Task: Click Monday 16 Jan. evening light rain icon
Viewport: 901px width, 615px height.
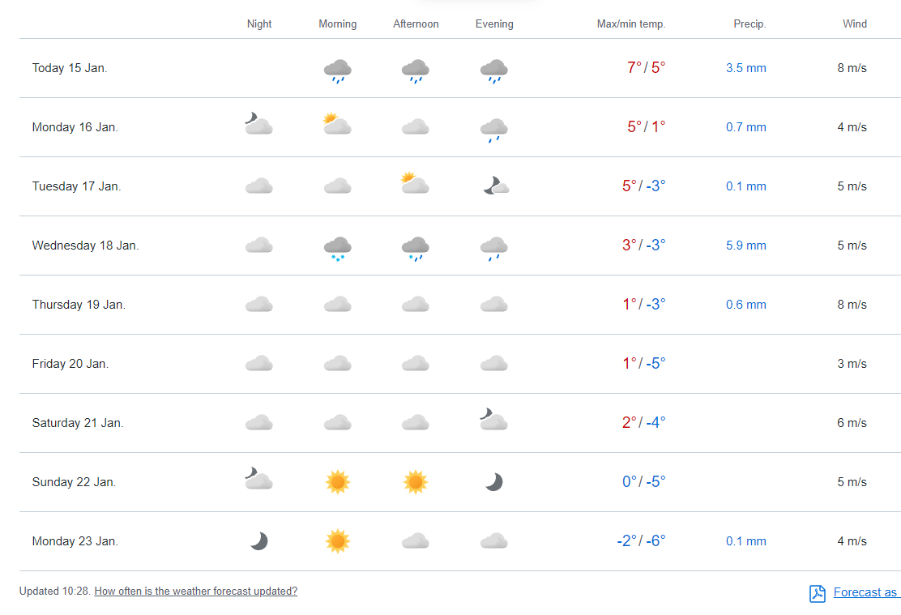Action: click(x=493, y=130)
